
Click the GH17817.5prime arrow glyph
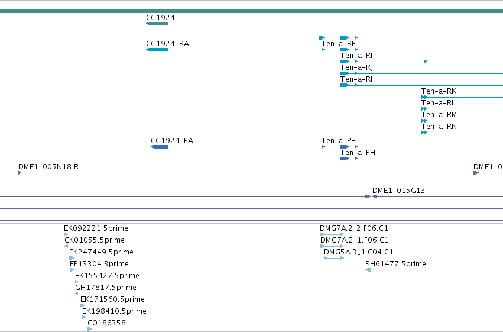(x=76, y=294)
